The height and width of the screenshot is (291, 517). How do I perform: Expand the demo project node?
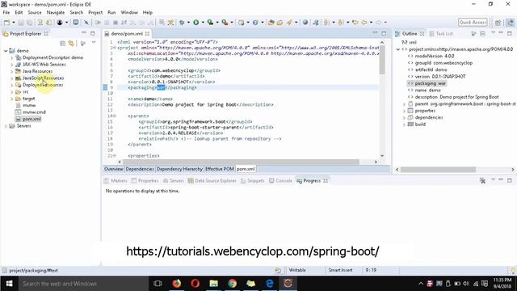(x=6, y=51)
